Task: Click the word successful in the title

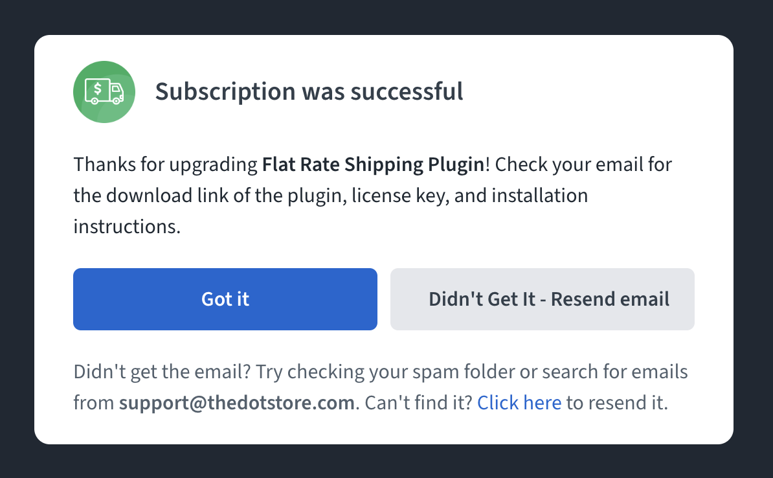Action: coord(407,92)
